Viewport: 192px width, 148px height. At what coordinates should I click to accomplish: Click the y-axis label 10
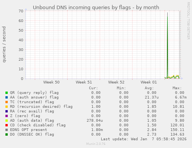[21, 69]
